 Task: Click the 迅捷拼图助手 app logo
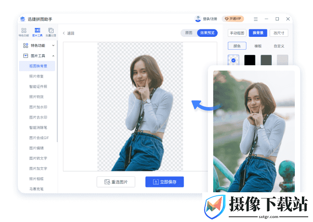[23, 19]
